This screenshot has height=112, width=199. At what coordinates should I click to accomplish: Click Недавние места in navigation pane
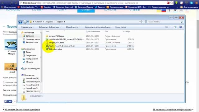click(x=33, y=39)
